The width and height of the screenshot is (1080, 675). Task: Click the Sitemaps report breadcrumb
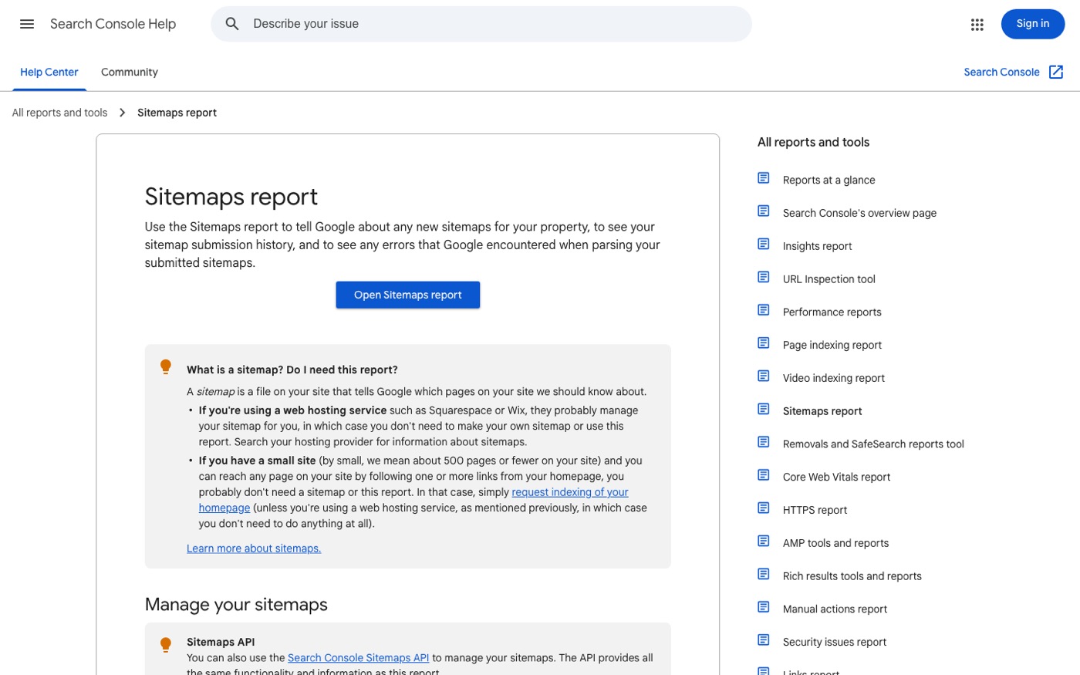(x=177, y=113)
